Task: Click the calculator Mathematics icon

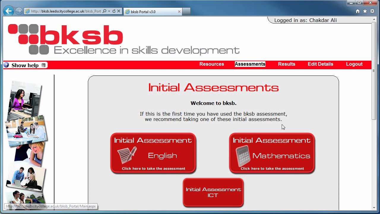Action: coord(243,156)
